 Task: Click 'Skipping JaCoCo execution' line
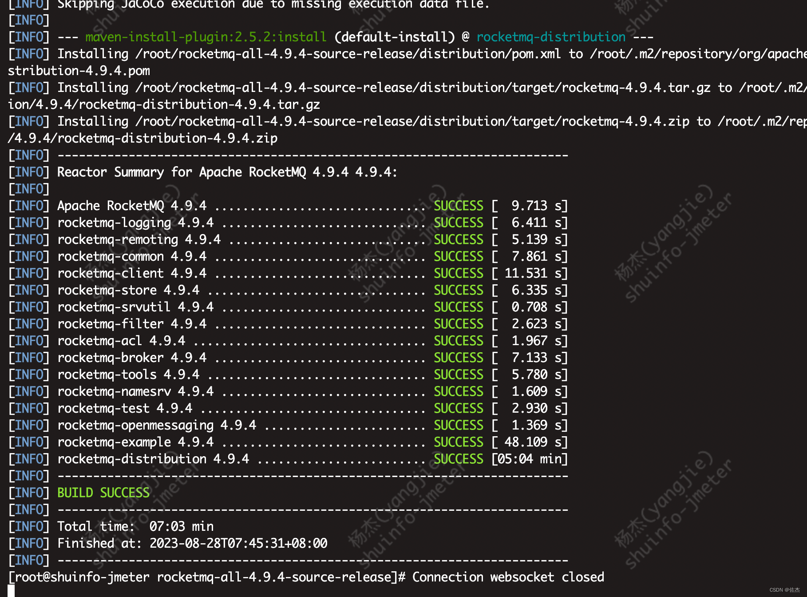click(x=249, y=4)
